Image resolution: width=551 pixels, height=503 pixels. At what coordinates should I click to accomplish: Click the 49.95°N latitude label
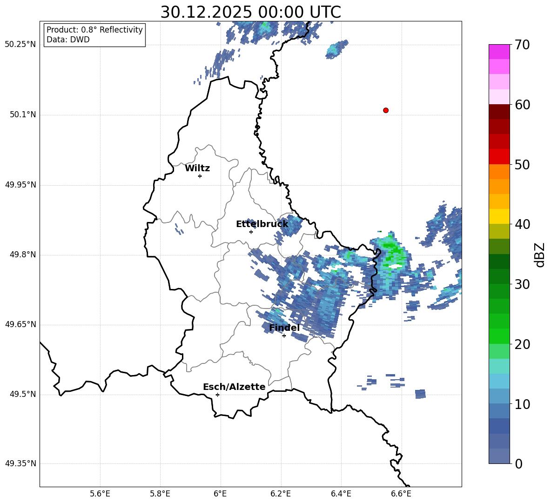click(x=20, y=185)
